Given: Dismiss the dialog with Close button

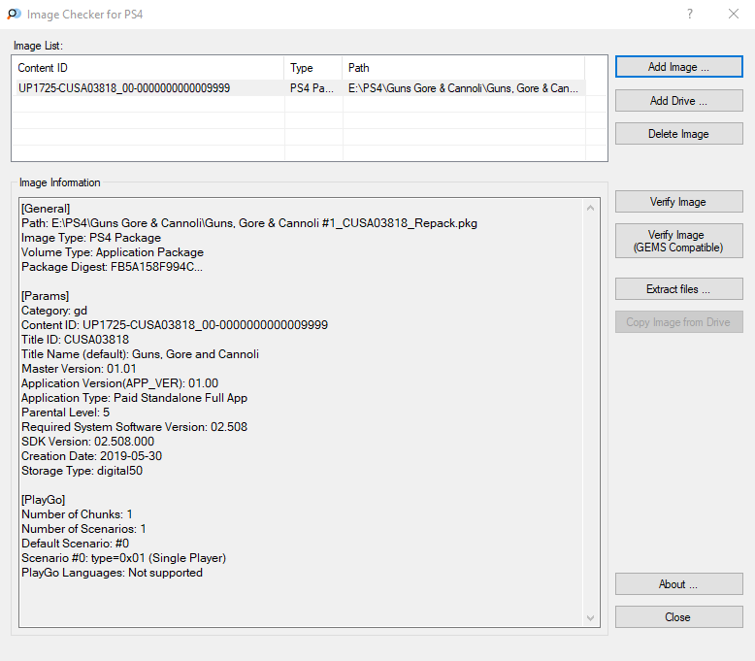Looking at the screenshot, I should (679, 616).
